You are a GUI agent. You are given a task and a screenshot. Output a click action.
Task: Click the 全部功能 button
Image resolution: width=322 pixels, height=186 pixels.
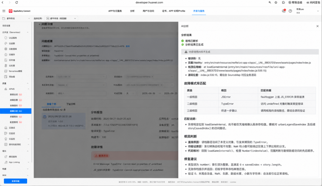16,181
